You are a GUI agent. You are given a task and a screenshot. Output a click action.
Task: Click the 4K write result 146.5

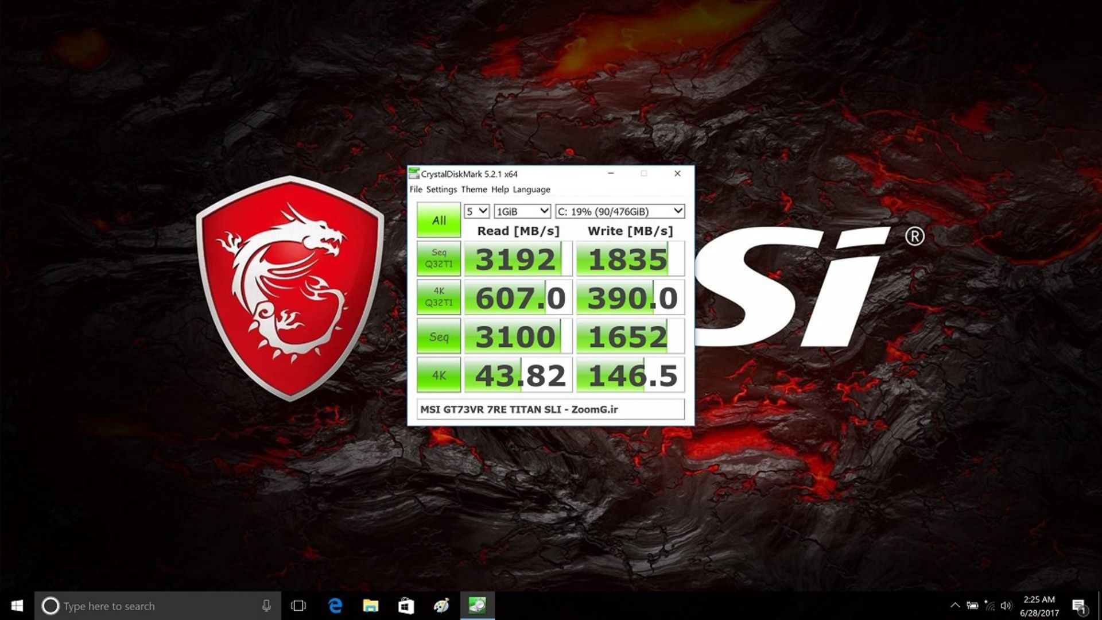pos(630,375)
